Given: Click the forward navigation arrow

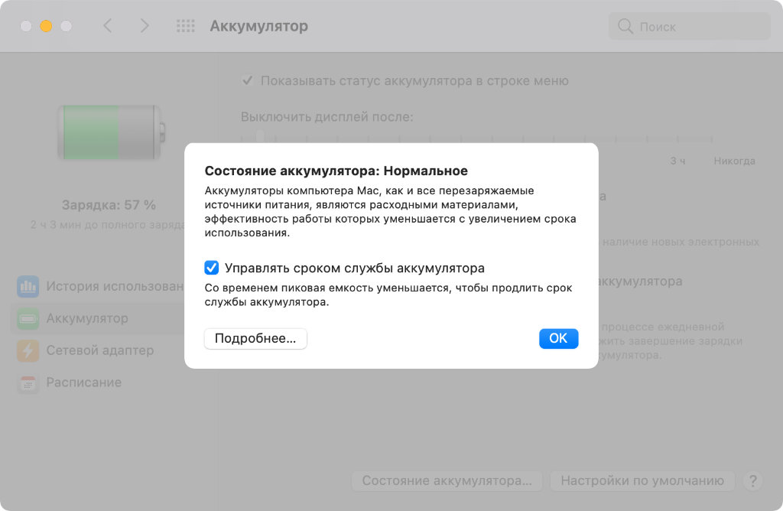Looking at the screenshot, I should click(145, 26).
